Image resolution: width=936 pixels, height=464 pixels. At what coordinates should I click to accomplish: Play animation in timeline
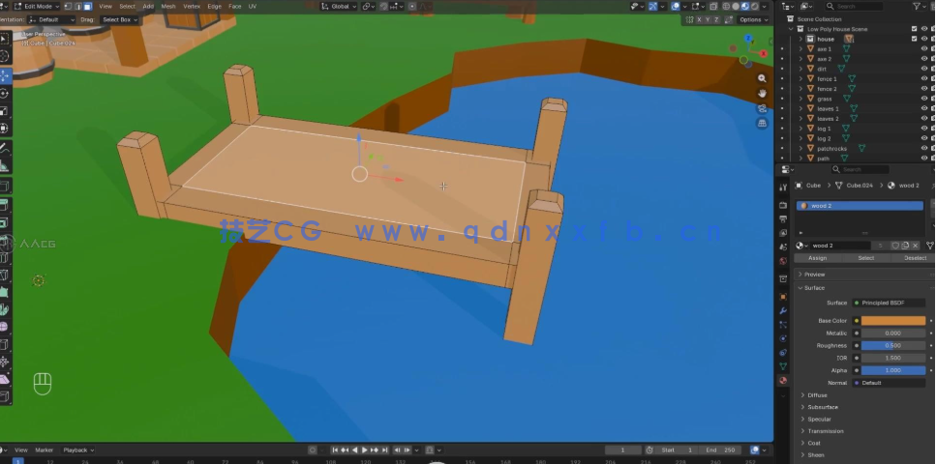(364, 449)
